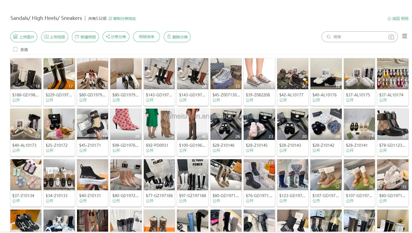
Task: Click the camera image-search icon
Action: point(391,37)
